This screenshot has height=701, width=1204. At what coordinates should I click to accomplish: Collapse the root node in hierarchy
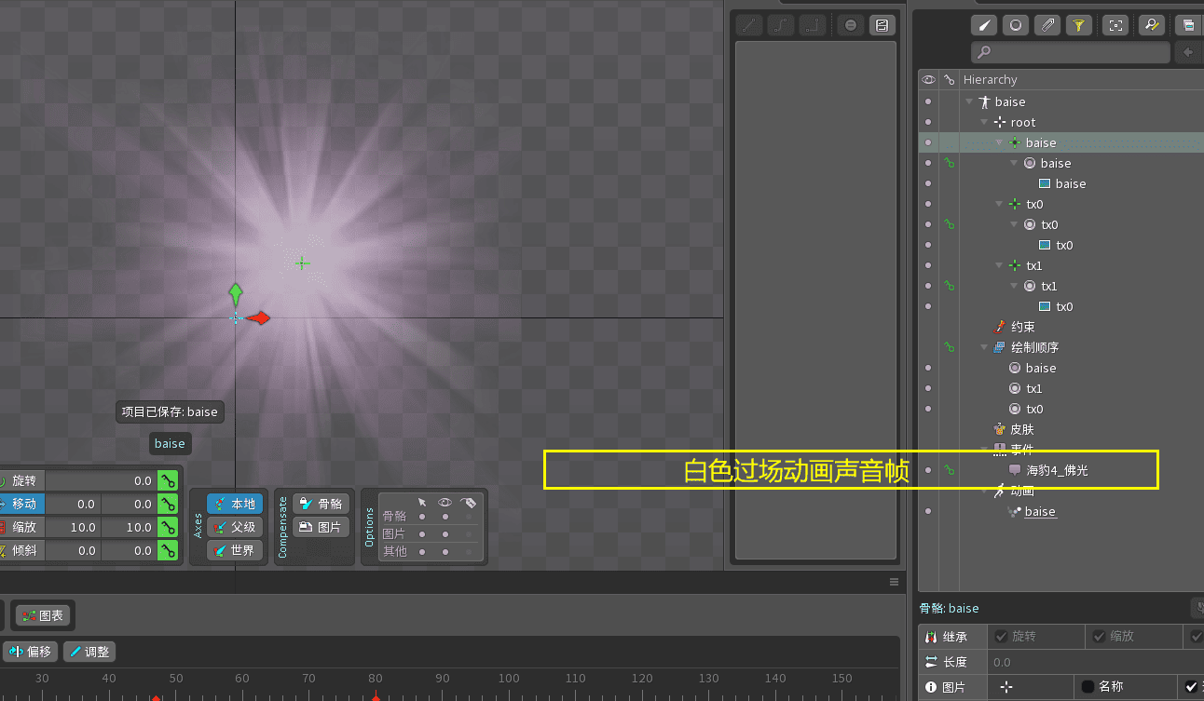pos(984,123)
